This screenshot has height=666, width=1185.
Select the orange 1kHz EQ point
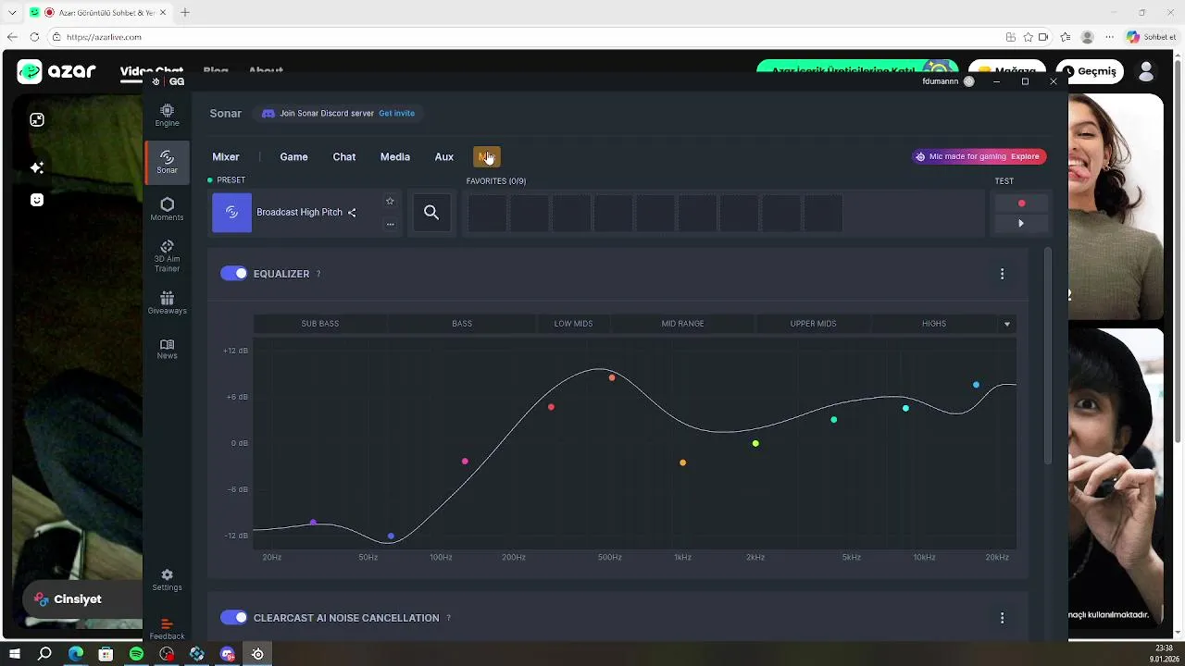pyautogui.click(x=683, y=462)
